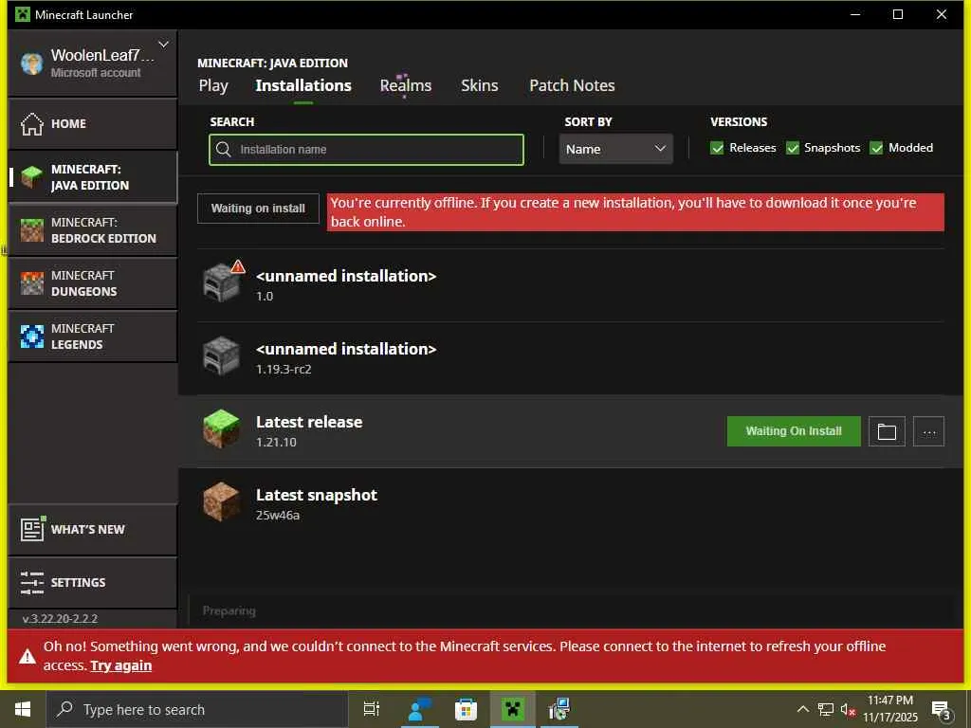Click the Java Edition grass block icon
Image resolution: width=971 pixels, height=728 pixels.
click(x=31, y=177)
